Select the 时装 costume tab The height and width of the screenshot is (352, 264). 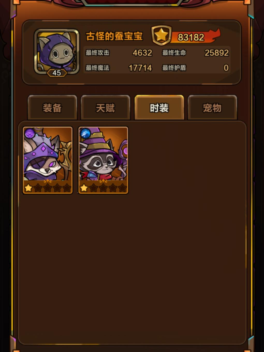(159, 108)
